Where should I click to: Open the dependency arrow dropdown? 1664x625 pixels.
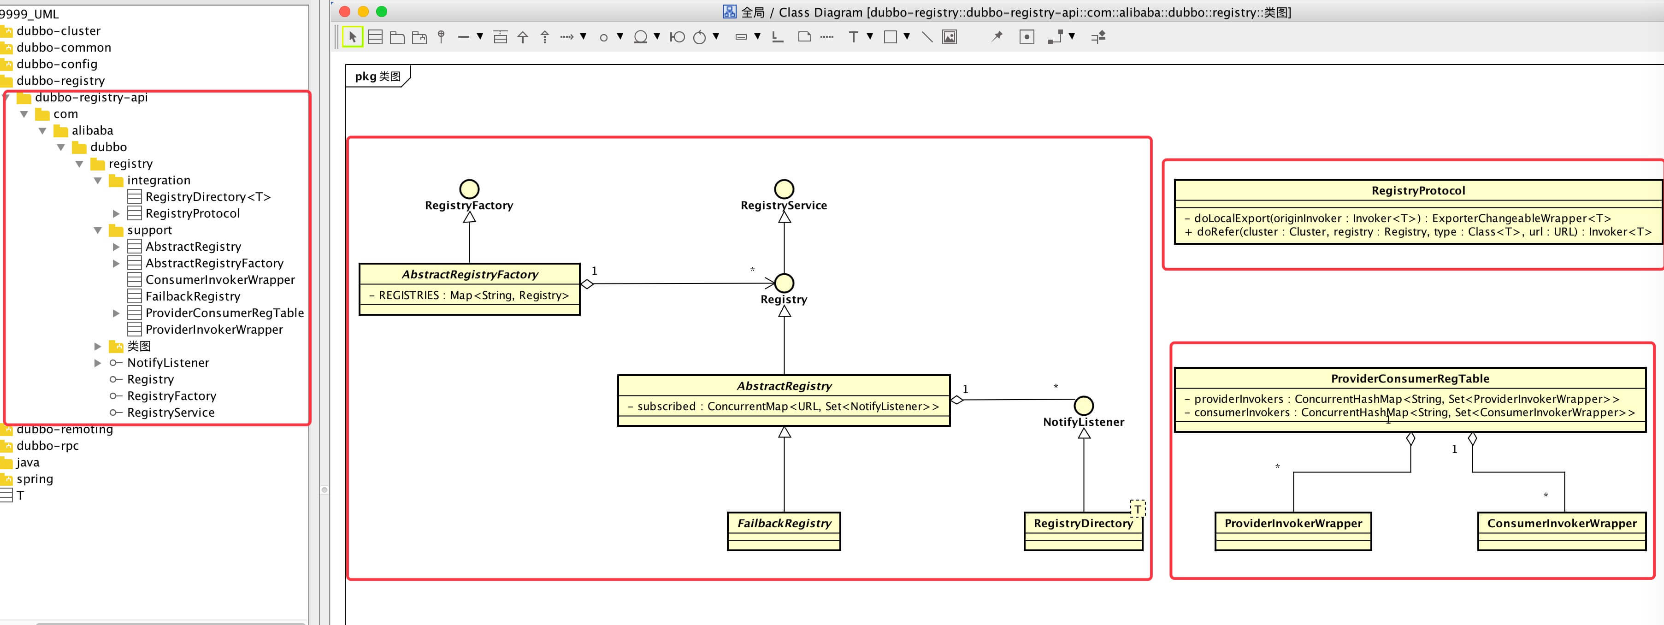point(583,37)
